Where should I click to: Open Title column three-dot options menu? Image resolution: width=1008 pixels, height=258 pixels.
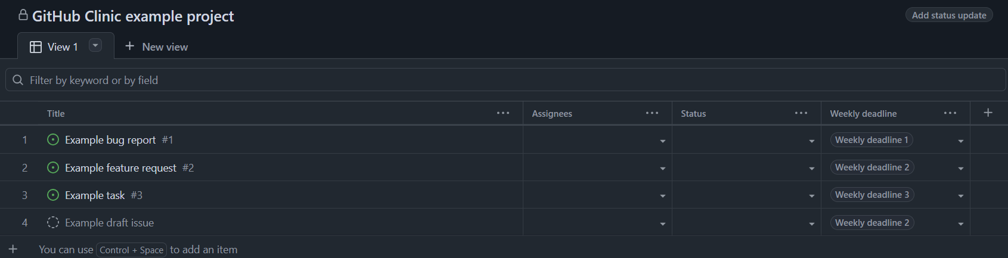(503, 113)
